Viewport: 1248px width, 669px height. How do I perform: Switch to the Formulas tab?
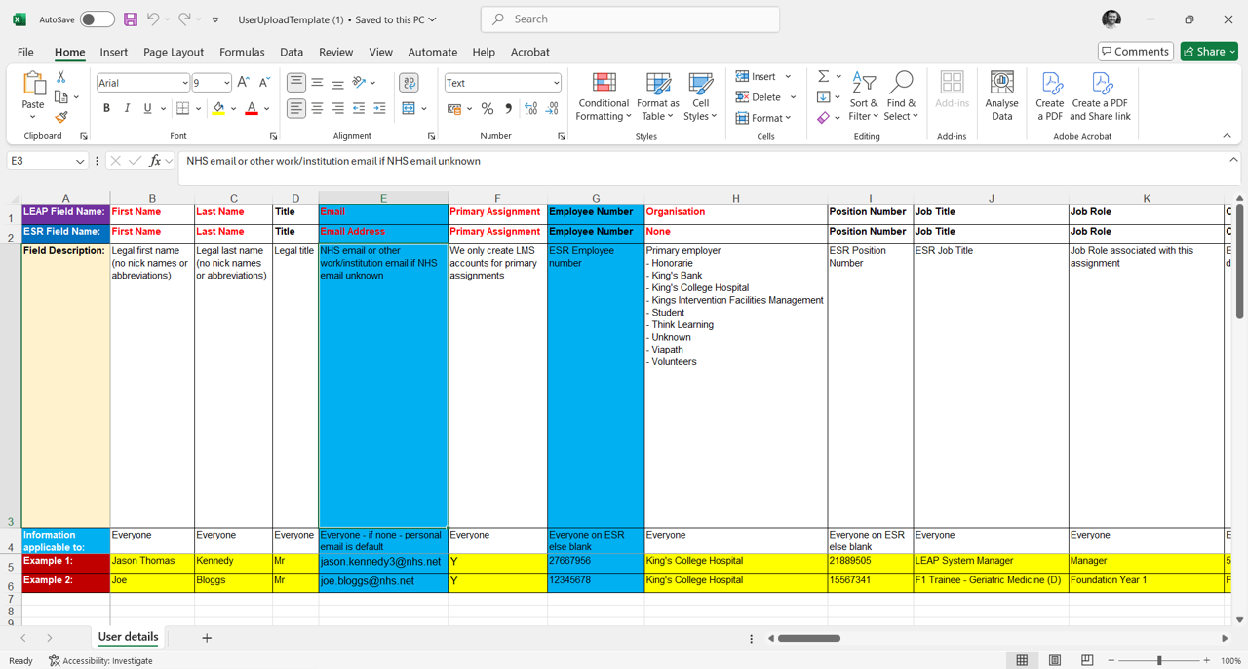(x=242, y=52)
